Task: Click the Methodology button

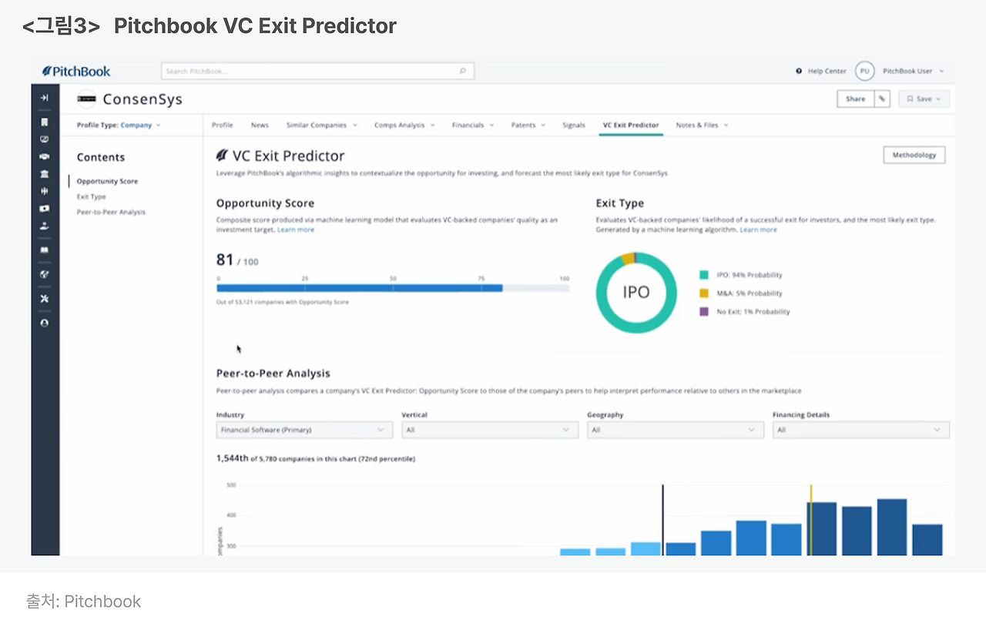Action: tap(914, 155)
